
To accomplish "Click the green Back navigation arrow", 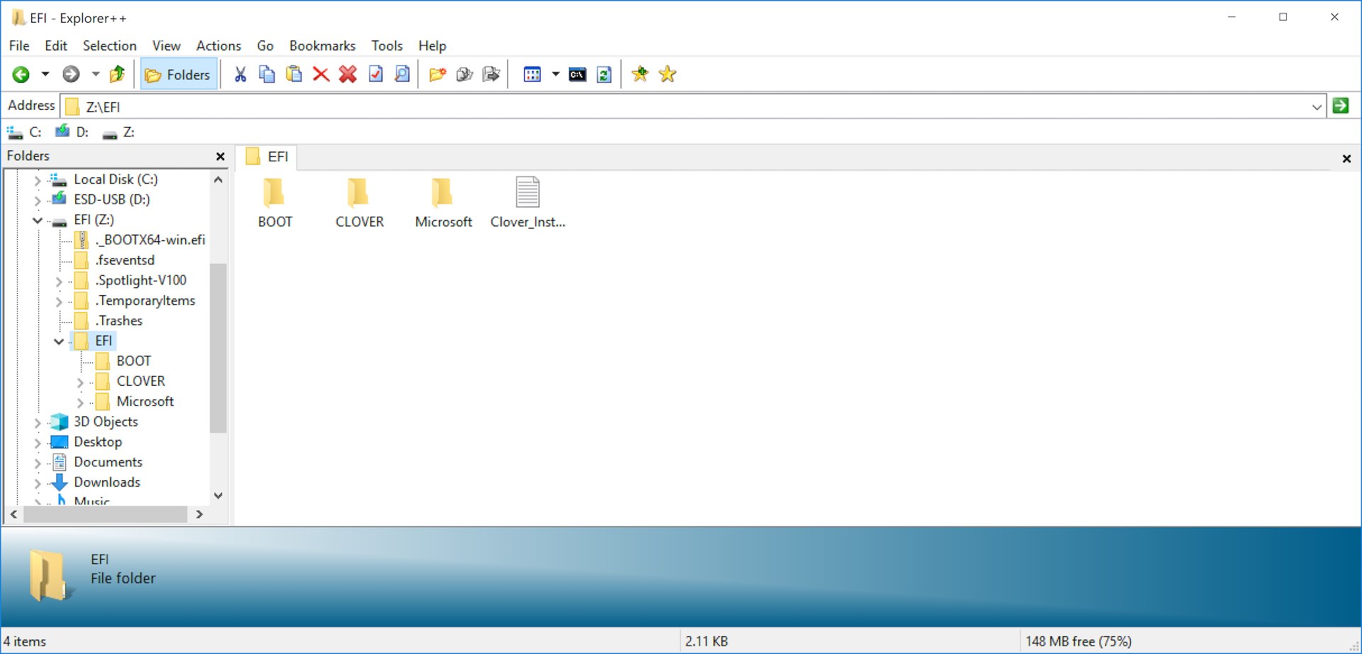I will click(x=21, y=74).
